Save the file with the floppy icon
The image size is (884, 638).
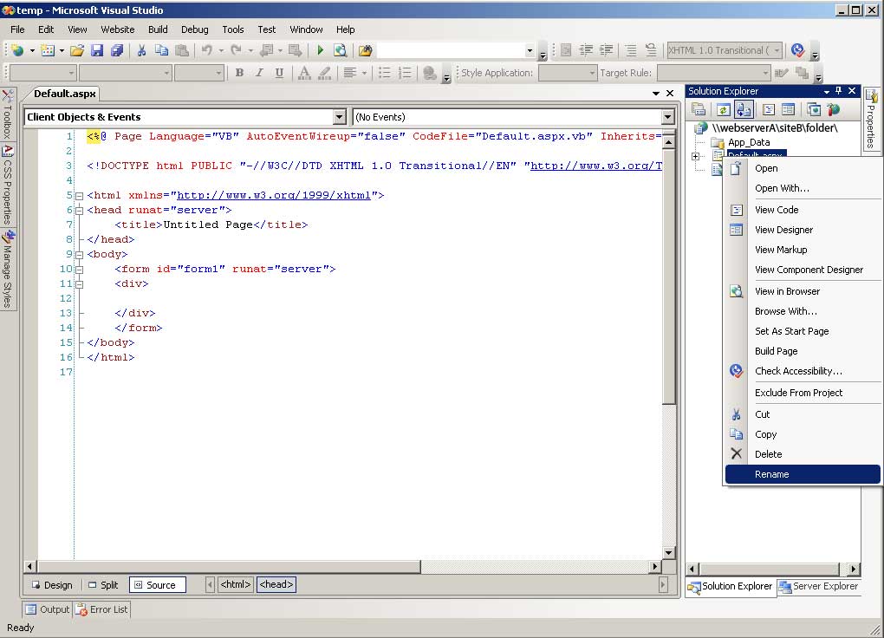97,51
